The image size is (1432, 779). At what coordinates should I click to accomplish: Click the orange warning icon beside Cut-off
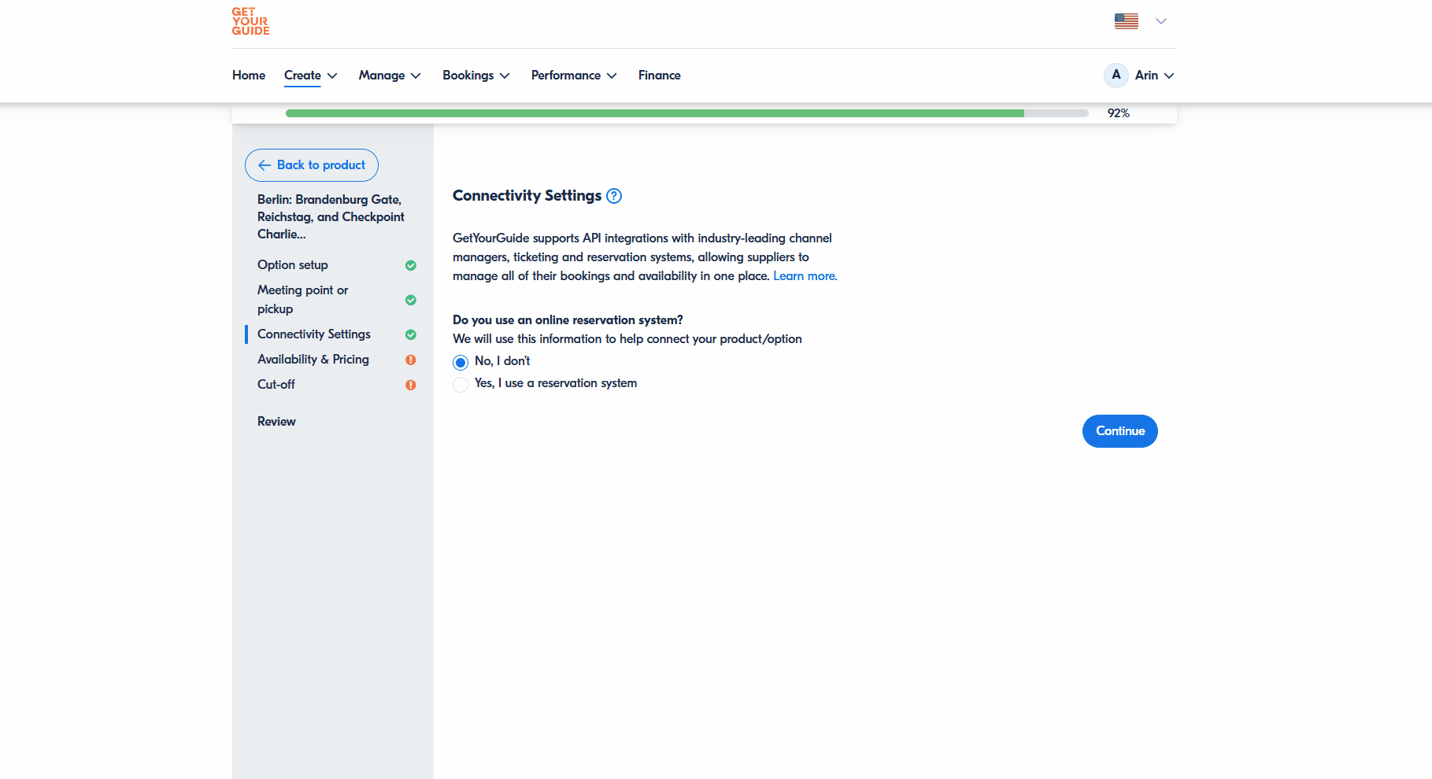pos(410,385)
